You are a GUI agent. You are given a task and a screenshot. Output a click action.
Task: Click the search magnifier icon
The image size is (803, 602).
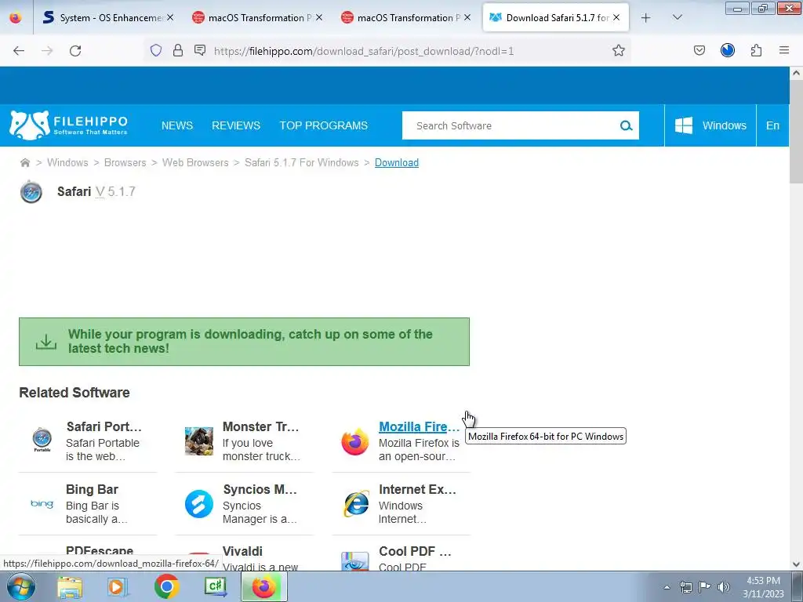tap(626, 125)
